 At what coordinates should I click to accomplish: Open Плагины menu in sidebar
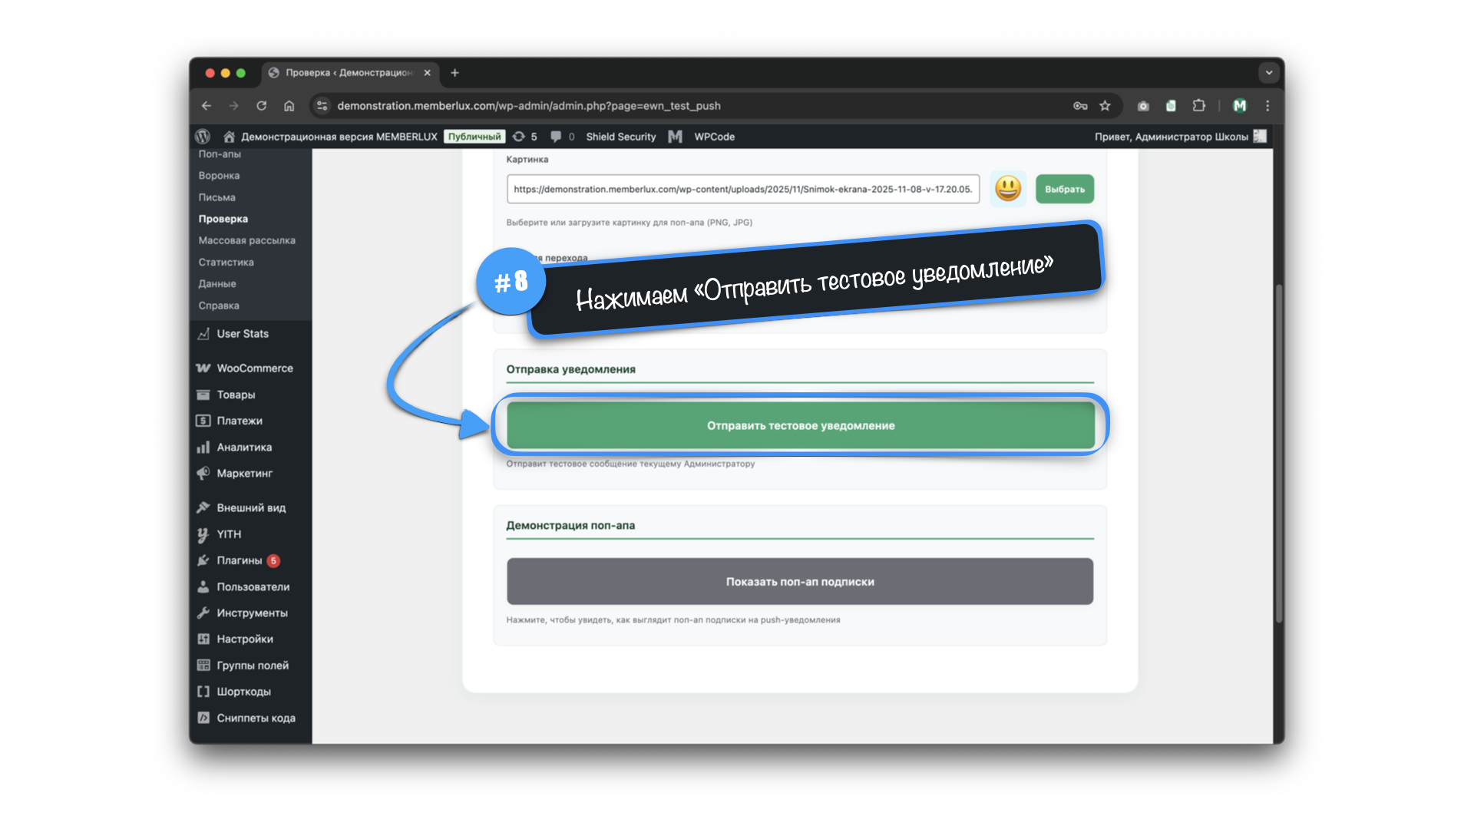pos(239,560)
